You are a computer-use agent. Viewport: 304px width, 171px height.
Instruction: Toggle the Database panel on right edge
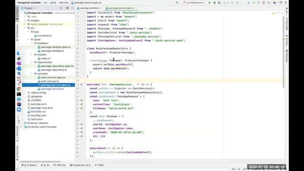tap(287, 56)
